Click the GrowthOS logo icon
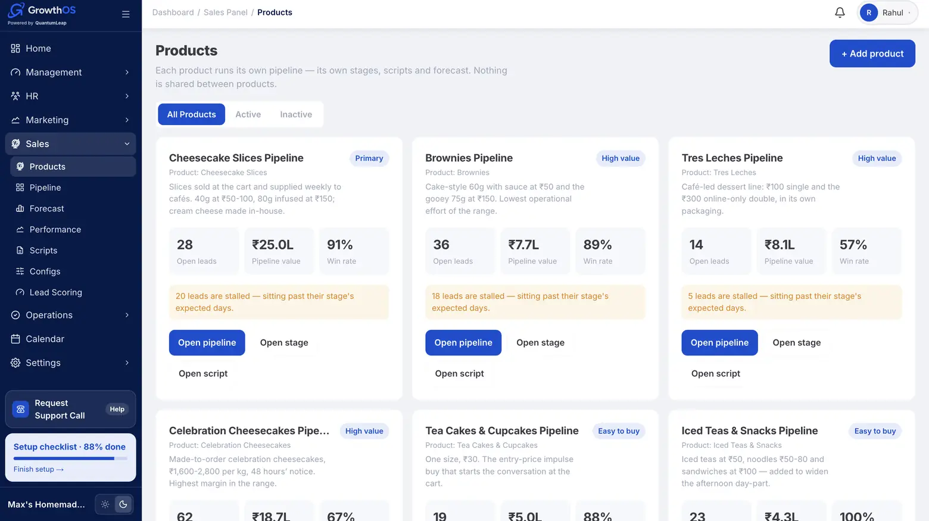929x521 pixels. point(16,10)
